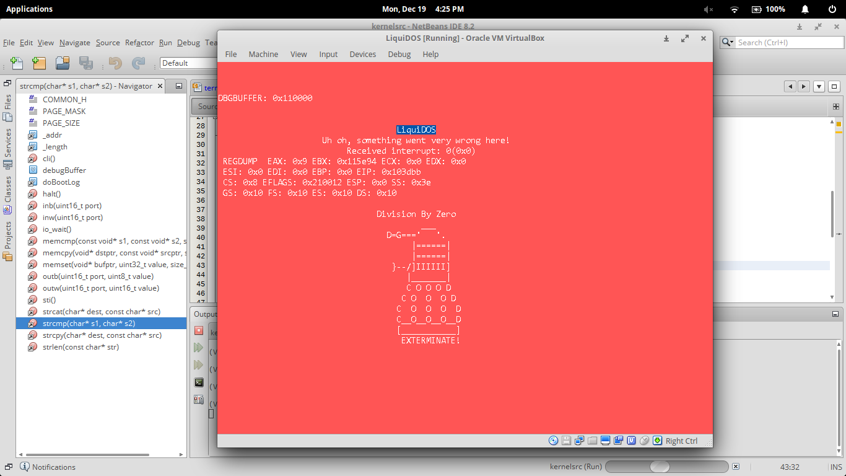
Task: Click the Undo arrow in NetBeans toolbar
Action: tap(115, 63)
